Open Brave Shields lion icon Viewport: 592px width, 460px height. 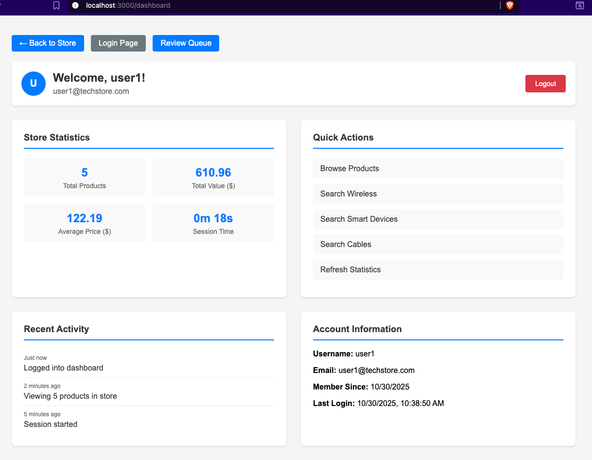coord(510,5)
